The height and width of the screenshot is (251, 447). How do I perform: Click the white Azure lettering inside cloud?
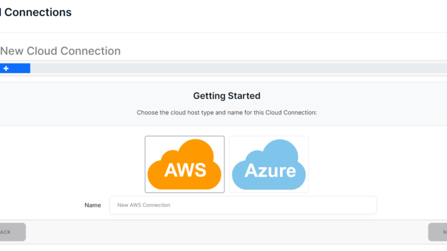pos(270,171)
